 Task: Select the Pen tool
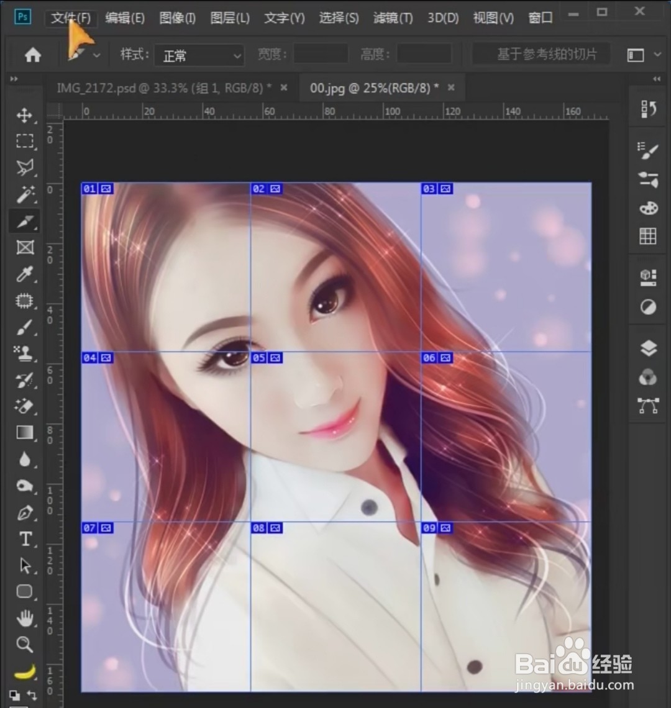pyautogui.click(x=24, y=512)
